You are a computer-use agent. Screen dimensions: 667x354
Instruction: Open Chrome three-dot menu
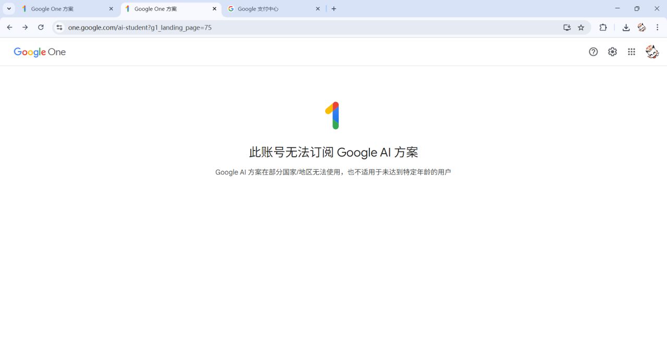658,27
